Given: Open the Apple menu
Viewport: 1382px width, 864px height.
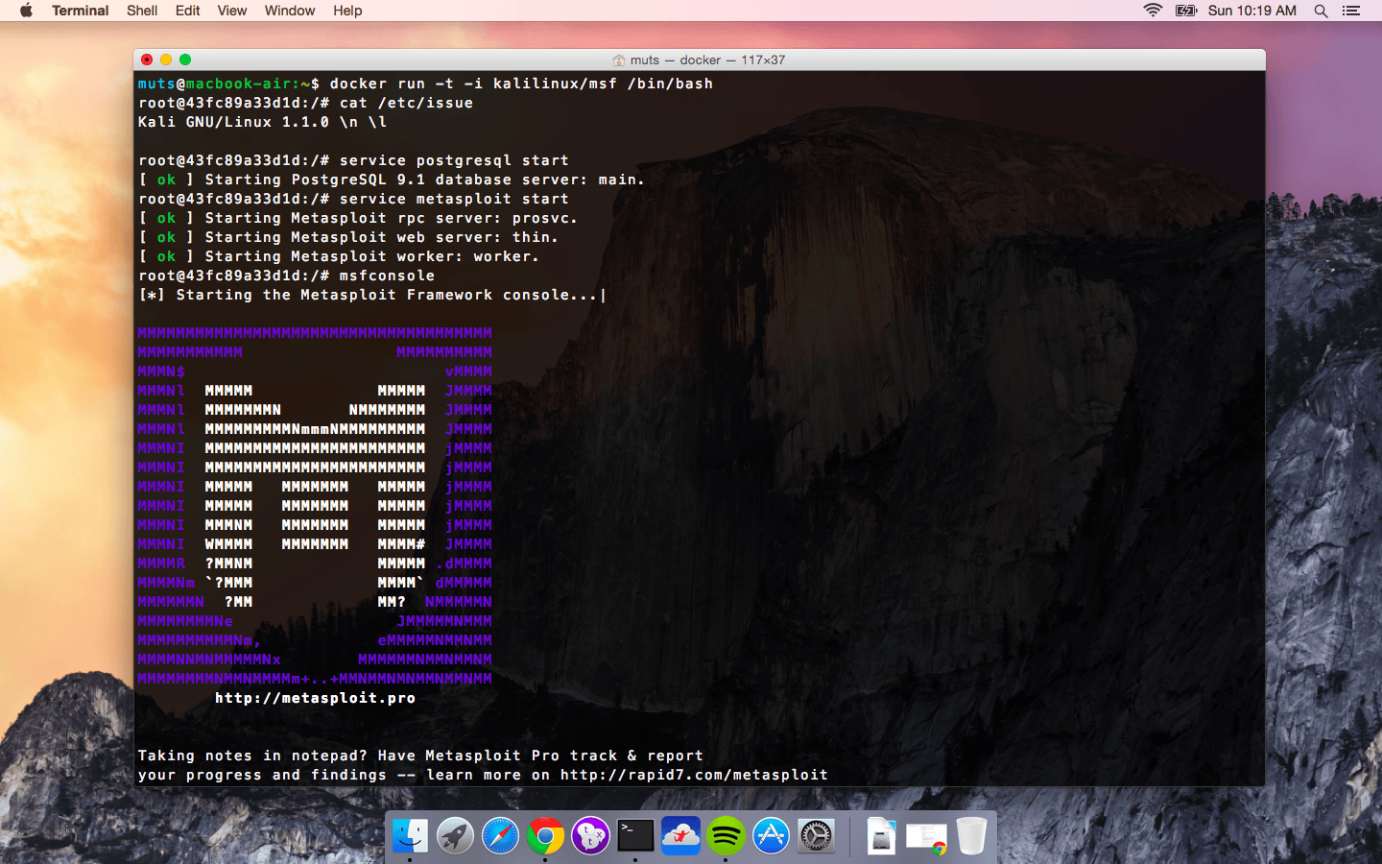Looking at the screenshot, I should (x=26, y=11).
